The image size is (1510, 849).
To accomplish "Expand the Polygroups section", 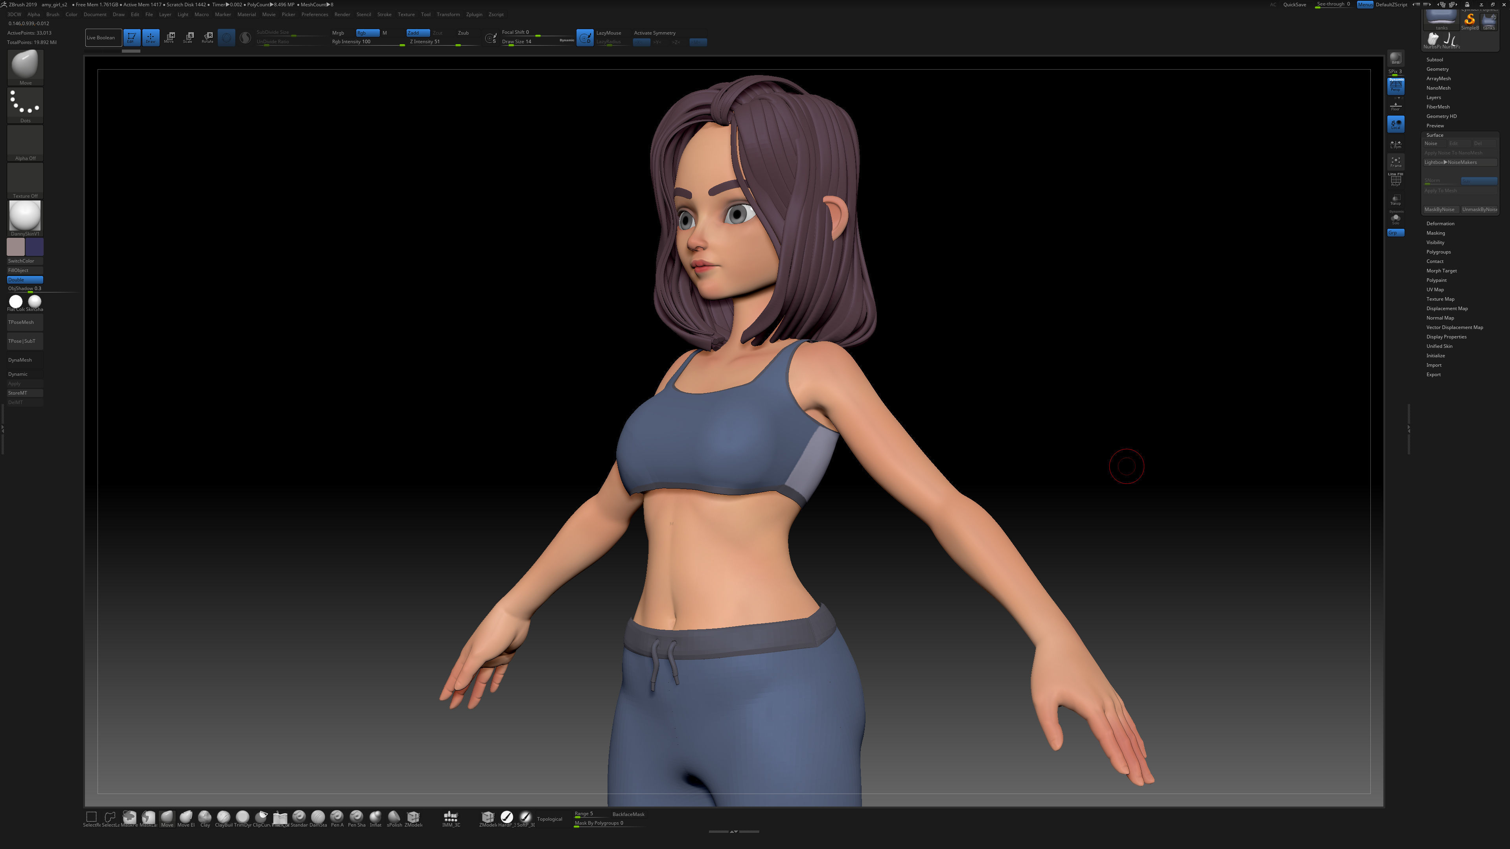I will point(1438,252).
